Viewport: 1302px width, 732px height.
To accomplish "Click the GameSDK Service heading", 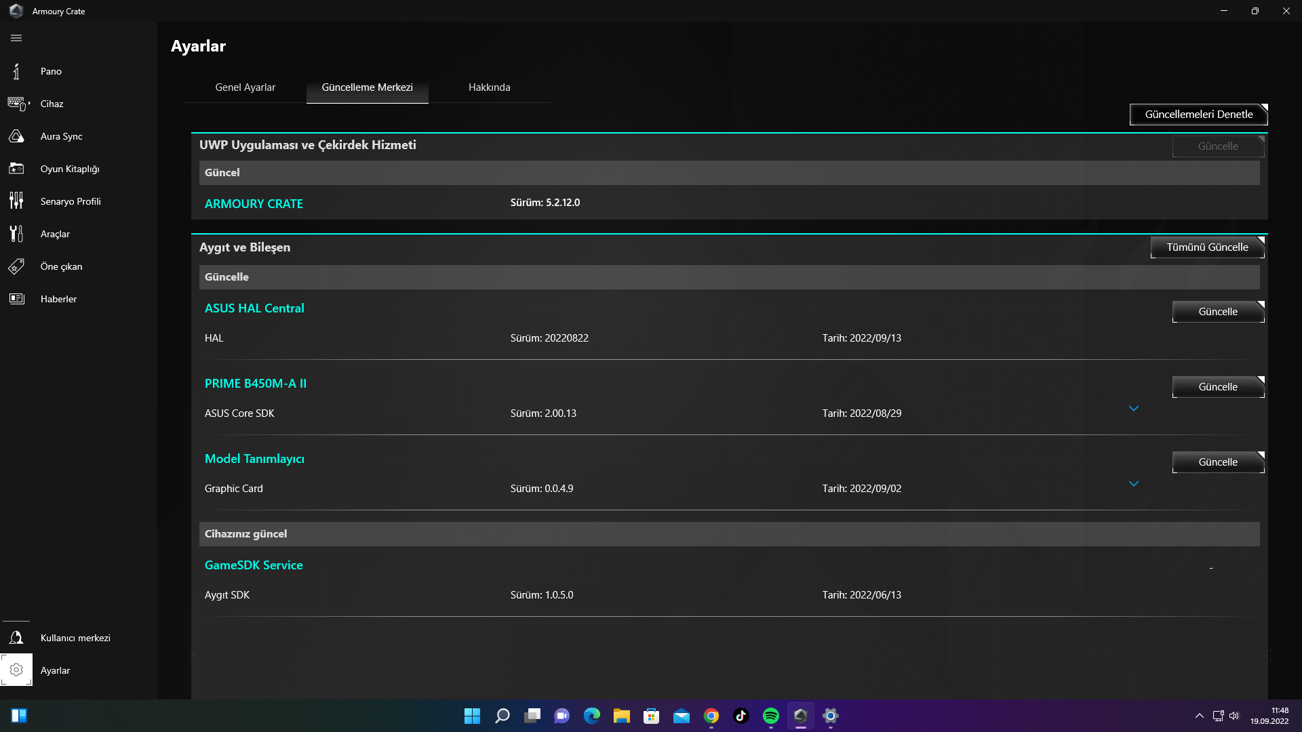I will click(254, 565).
